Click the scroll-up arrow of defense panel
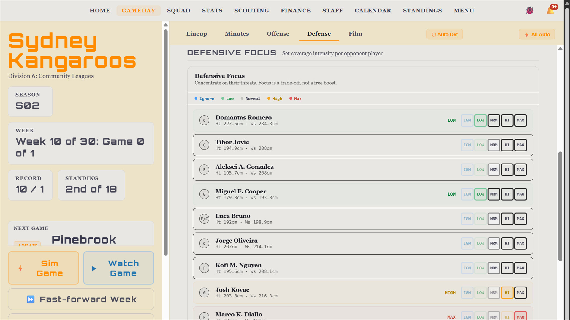 560,49
